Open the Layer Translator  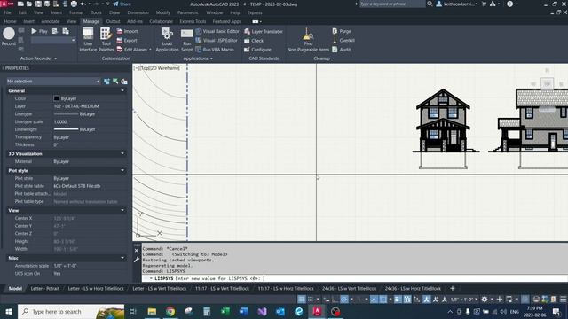(264, 32)
